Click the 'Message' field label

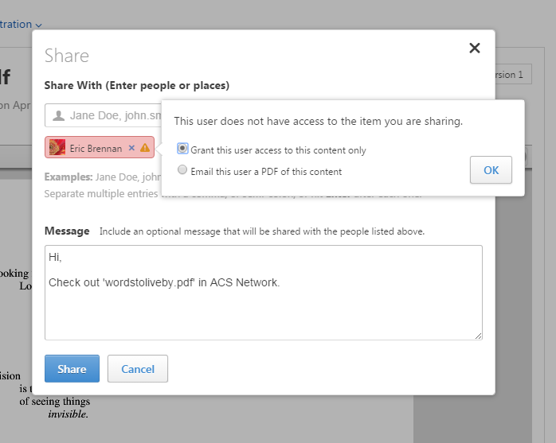click(67, 231)
